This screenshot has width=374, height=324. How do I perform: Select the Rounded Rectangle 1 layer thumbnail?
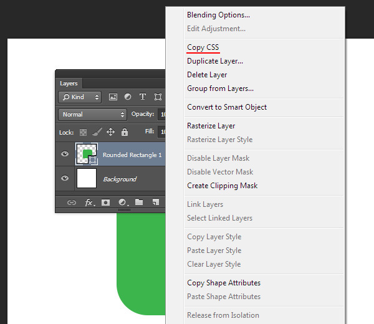pyautogui.click(x=86, y=155)
